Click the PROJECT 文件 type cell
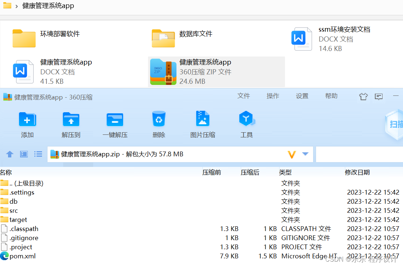Viewport: 403px width, 266px height. point(301,247)
